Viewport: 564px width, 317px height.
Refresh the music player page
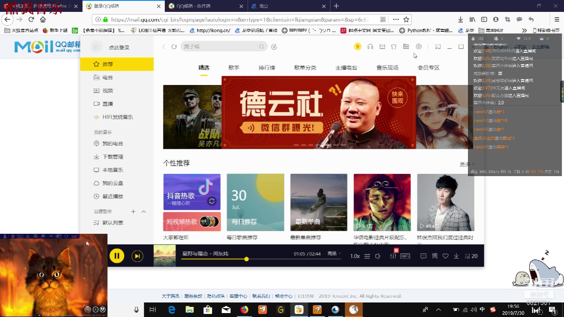pyautogui.click(x=174, y=47)
